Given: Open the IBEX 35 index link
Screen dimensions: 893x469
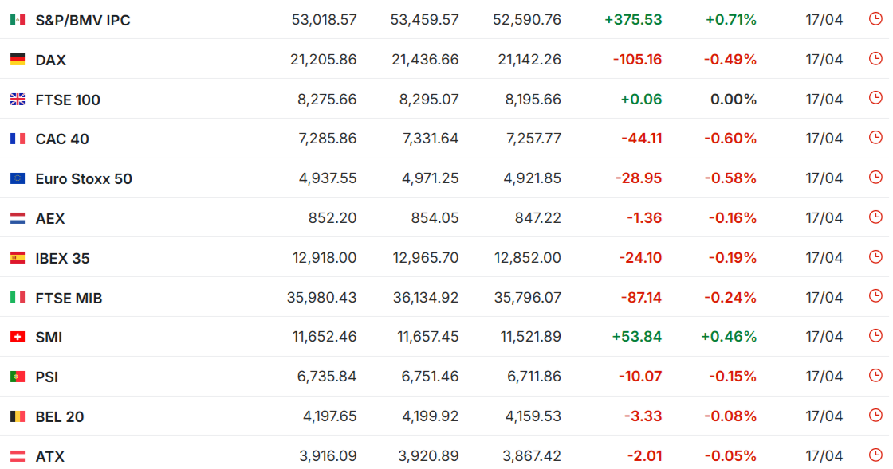Looking at the screenshot, I should click(63, 259).
